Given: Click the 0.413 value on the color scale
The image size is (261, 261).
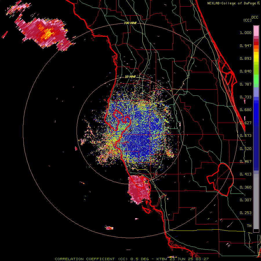Looking at the screenshot, I should point(246,174).
